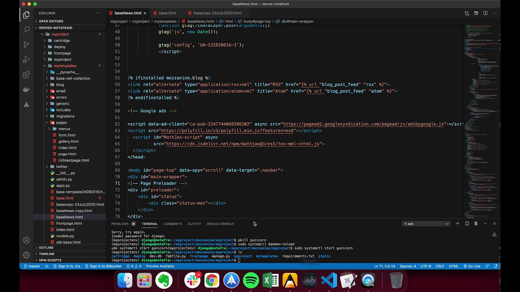Open the Extensions view
The width and height of the screenshot is (520, 292).
point(26,75)
